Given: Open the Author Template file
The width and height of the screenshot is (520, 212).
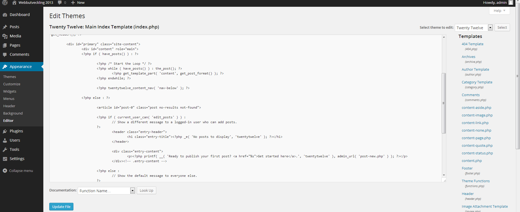Looking at the screenshot, I should (x=475, y=69).
